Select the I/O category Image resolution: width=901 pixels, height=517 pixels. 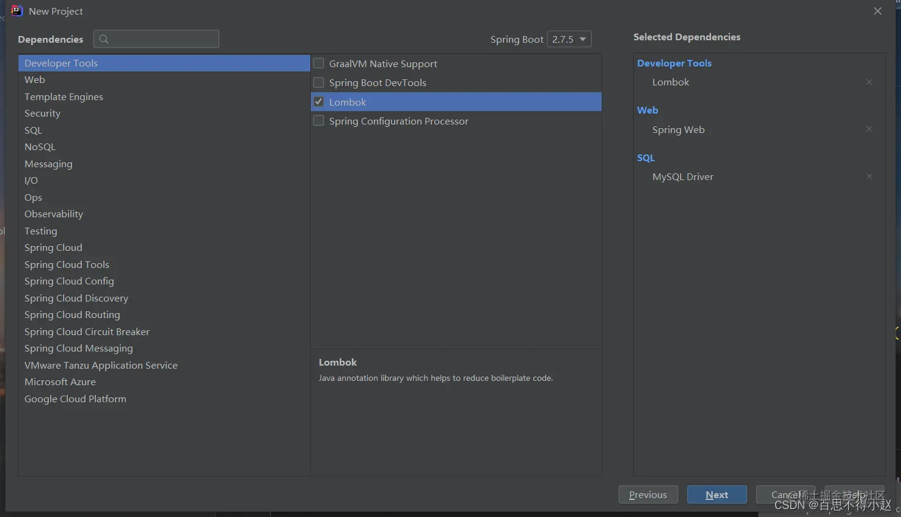point(164,181)
